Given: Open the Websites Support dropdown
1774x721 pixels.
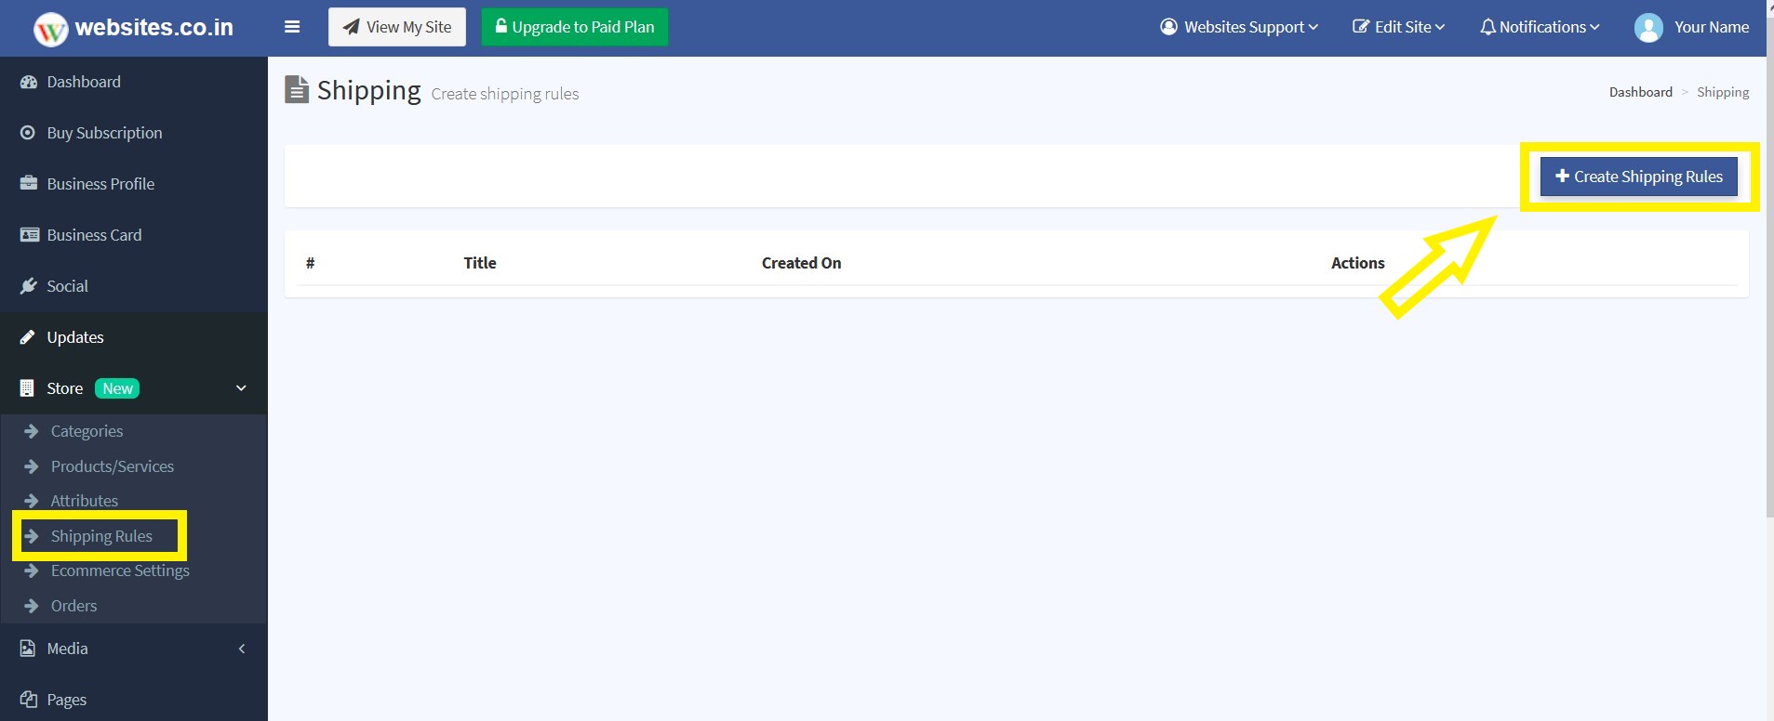Looking at the screenshot, I should tap(1239, 27).
